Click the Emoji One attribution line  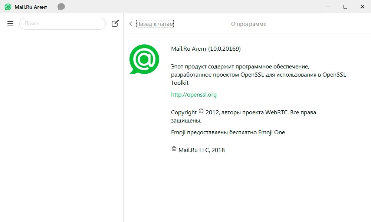point(228,132)
